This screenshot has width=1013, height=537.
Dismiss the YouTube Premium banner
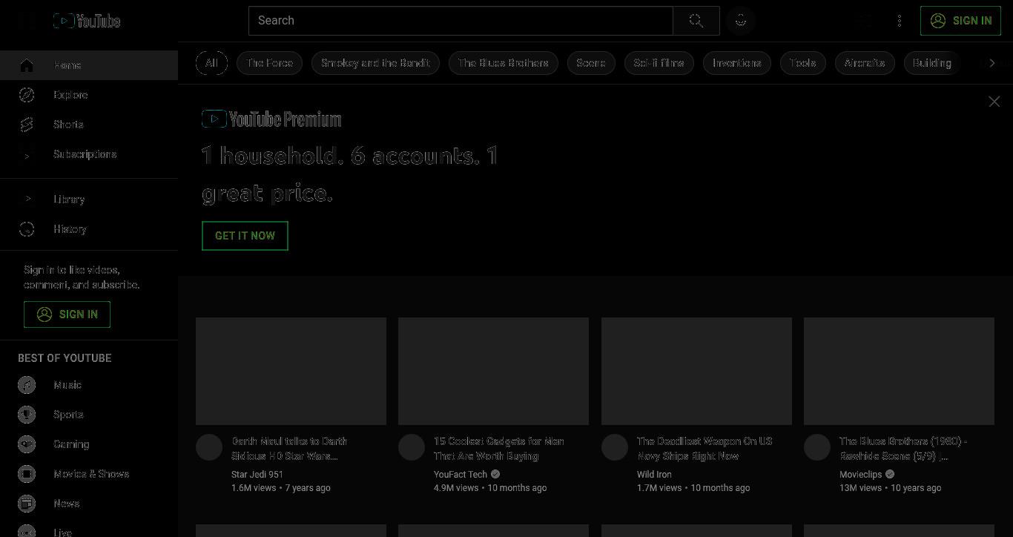point(994,102)
